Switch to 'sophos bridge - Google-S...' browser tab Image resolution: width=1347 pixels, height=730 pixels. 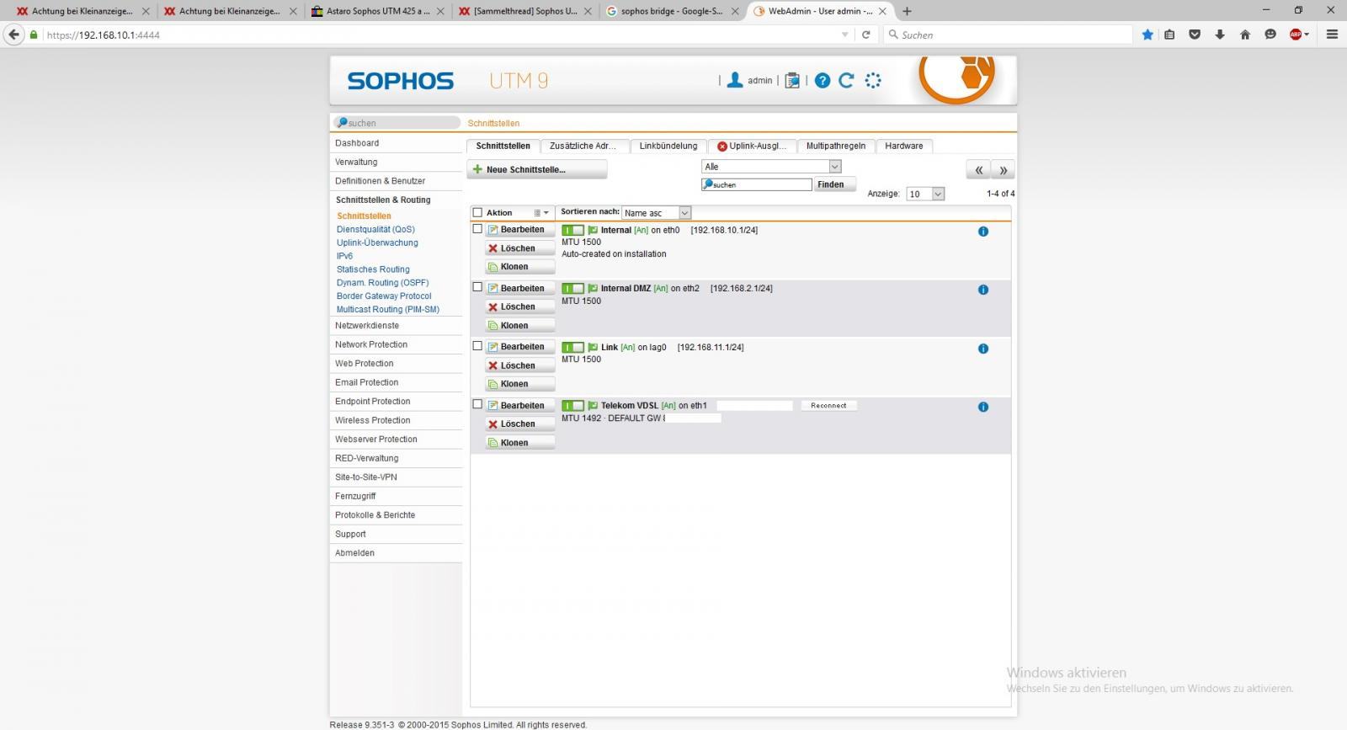[x=672, y=11]
